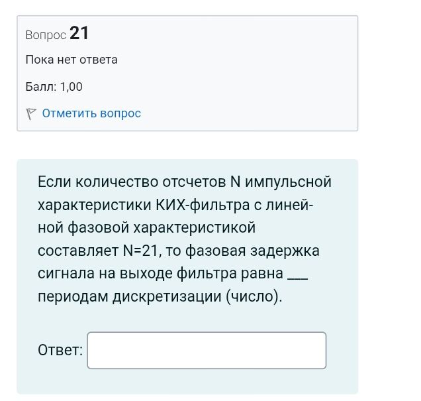Click the blank underscore in question text
This screenshot has height=401, width=421.
pyautogui.click(x=297, y=279)
